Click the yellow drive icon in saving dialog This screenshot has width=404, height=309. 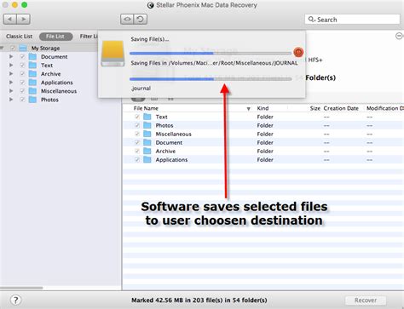113,54
